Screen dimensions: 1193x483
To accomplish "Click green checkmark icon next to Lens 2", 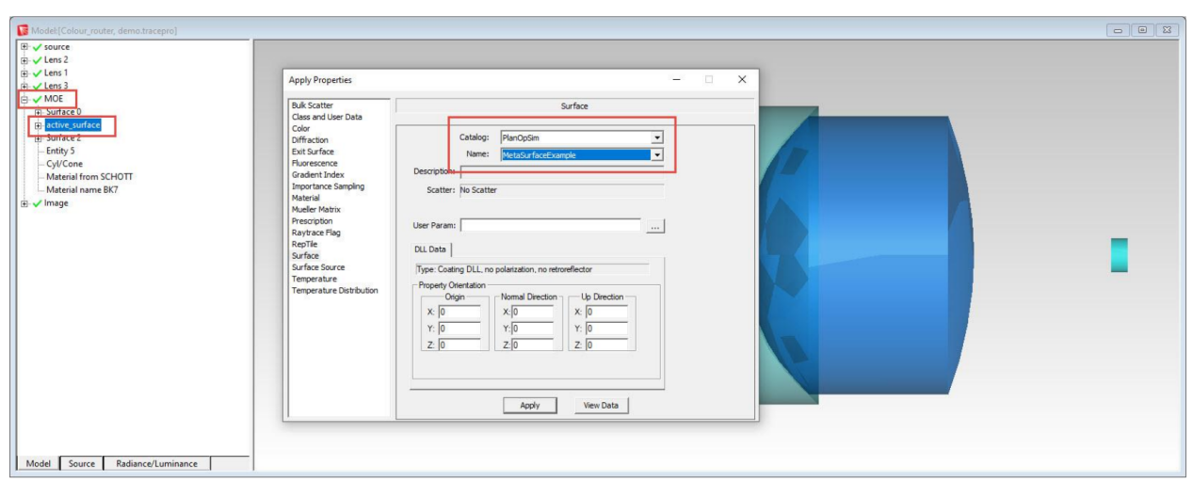I will point(37,60).
